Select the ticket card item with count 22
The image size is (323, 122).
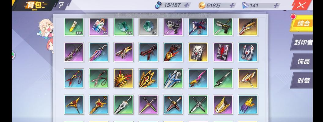coord(99,27)
